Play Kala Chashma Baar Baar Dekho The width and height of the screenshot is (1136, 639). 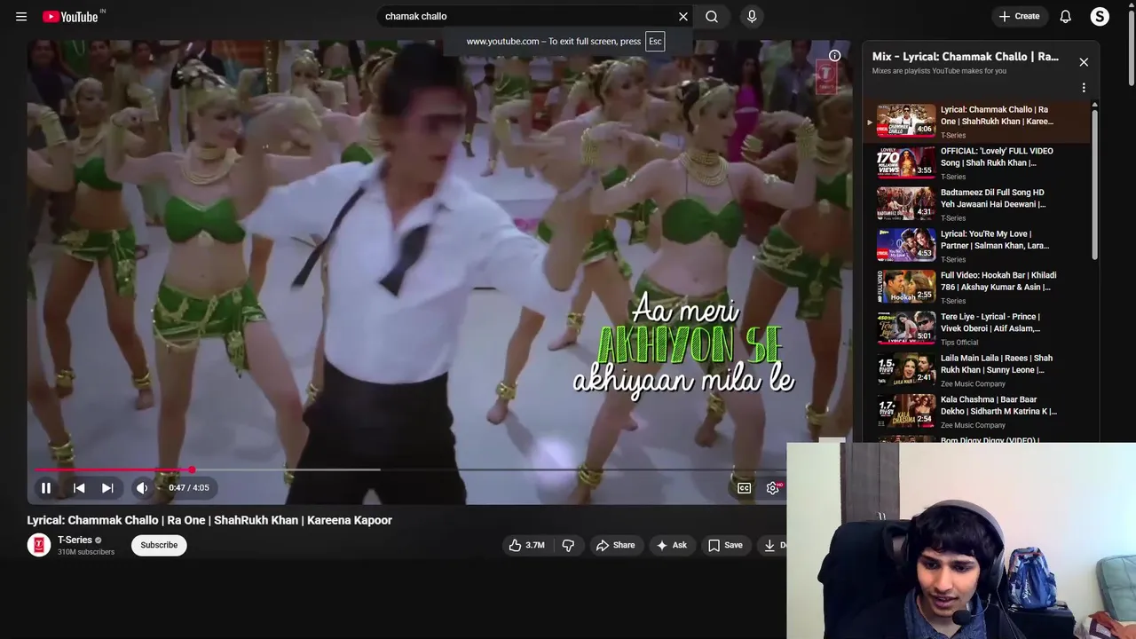coord(976,412)
